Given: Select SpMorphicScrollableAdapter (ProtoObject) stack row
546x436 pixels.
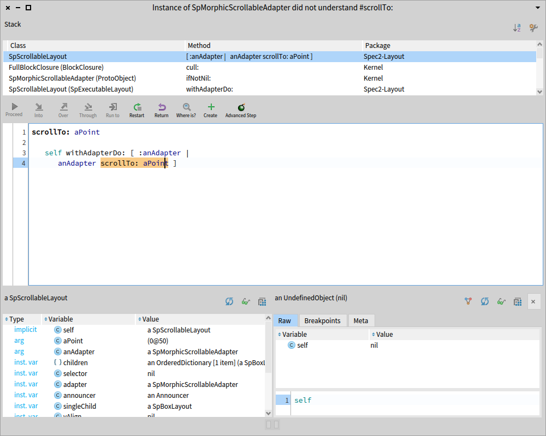Looking at the screenshot, I should (x=270, y=78).
